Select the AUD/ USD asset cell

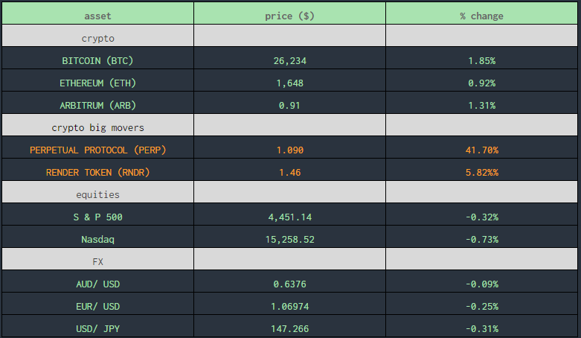pyautogui.click(x=97, y=281)
